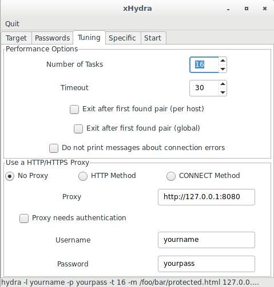Focus the proxy Password field

(207, 264)
